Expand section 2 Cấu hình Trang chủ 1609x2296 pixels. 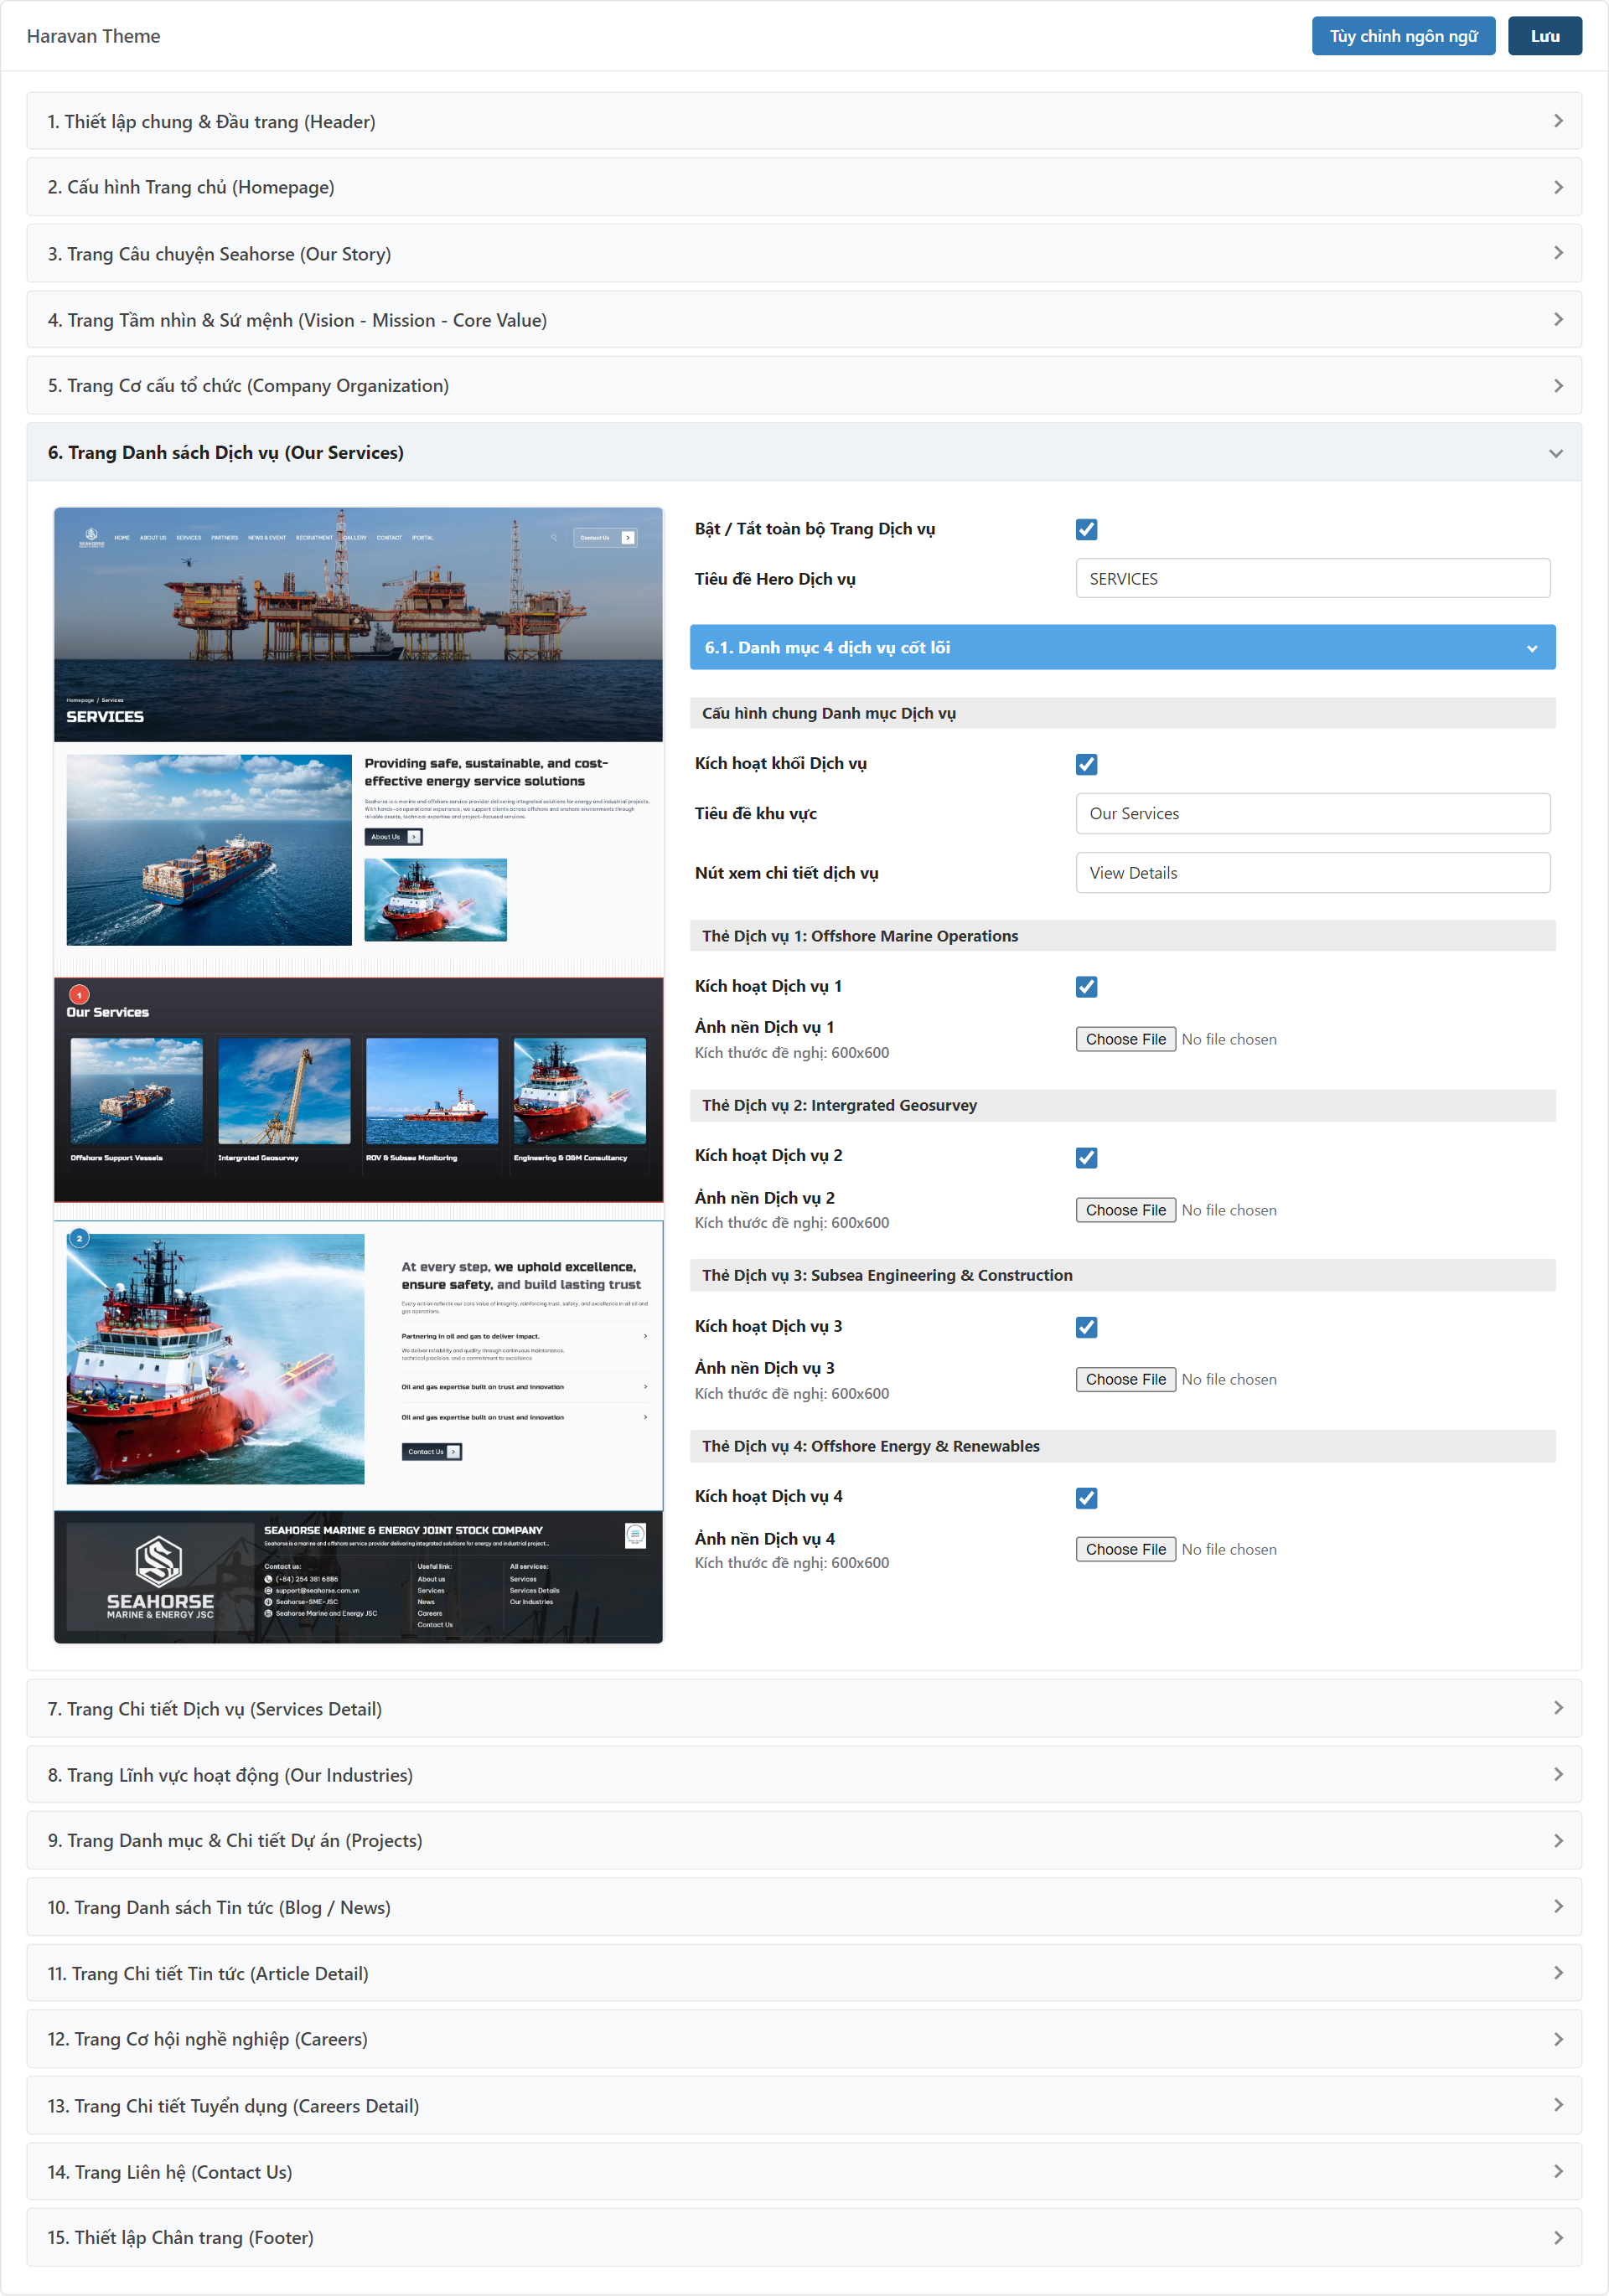pyautogui.click(x=804, y=187)
